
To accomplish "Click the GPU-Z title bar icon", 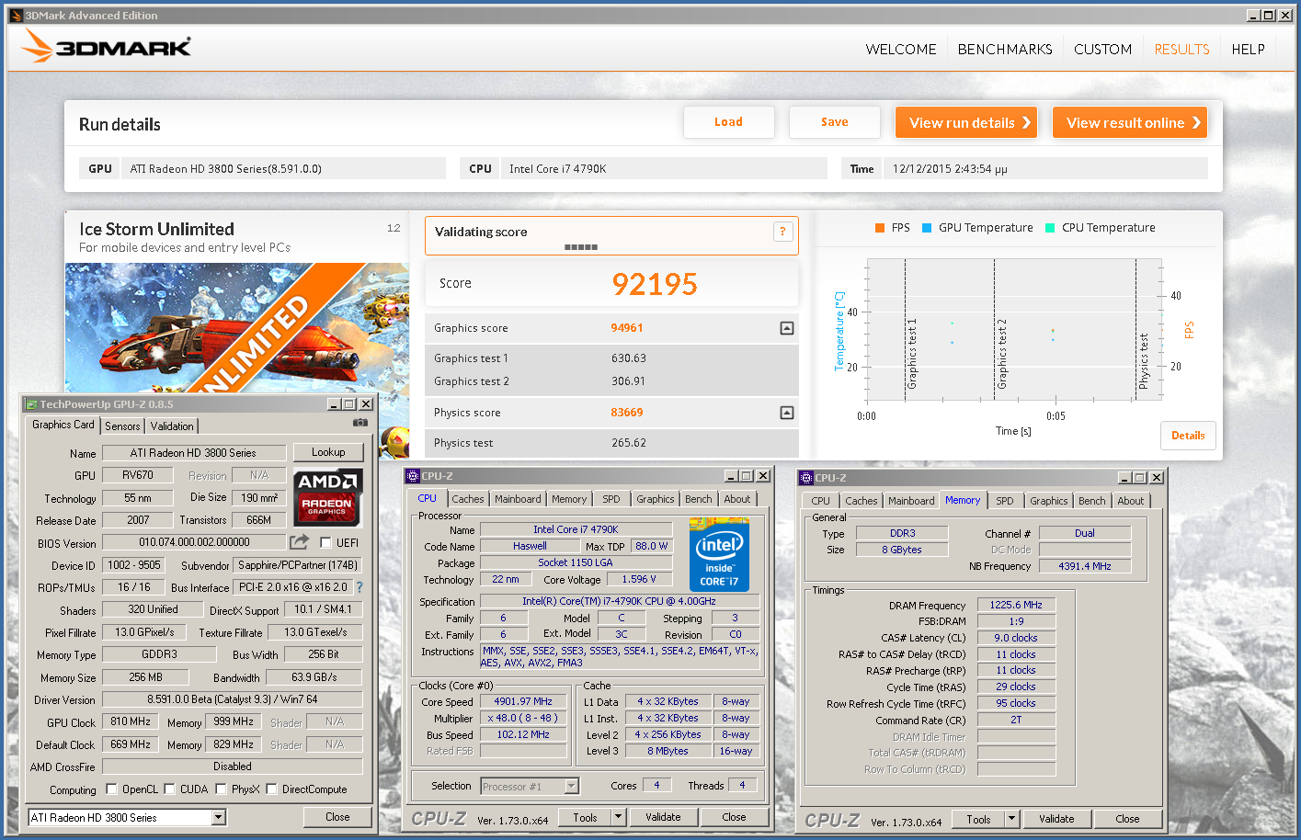I will tap(30, 404).
